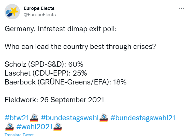
Task: Click the Europe Elects display name
Action: pyautogui.click(x=39, y=9)
